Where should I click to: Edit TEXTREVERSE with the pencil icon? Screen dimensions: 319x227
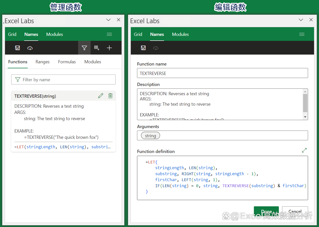pos(101,96)
